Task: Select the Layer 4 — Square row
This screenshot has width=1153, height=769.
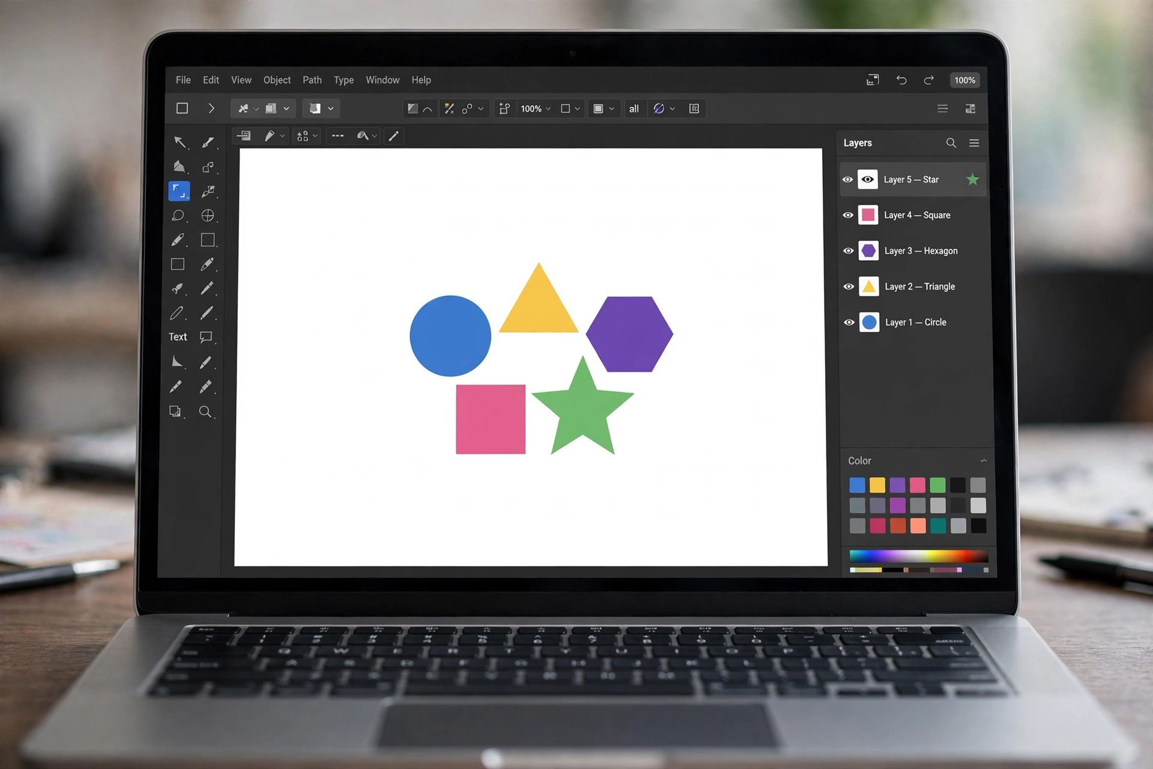Action: point(913,215)
